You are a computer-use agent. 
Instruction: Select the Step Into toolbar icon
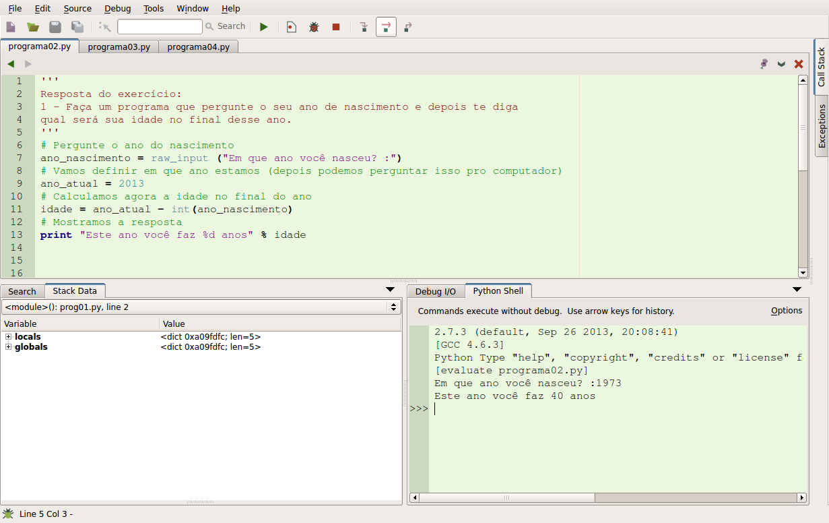point(363,26)
